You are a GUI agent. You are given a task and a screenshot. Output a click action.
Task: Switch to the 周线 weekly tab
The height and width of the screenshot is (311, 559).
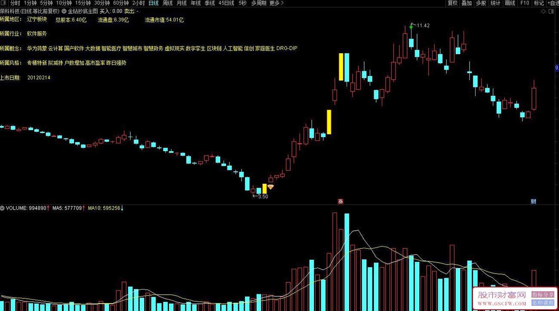pyautogui.click(x=168, y=3)
